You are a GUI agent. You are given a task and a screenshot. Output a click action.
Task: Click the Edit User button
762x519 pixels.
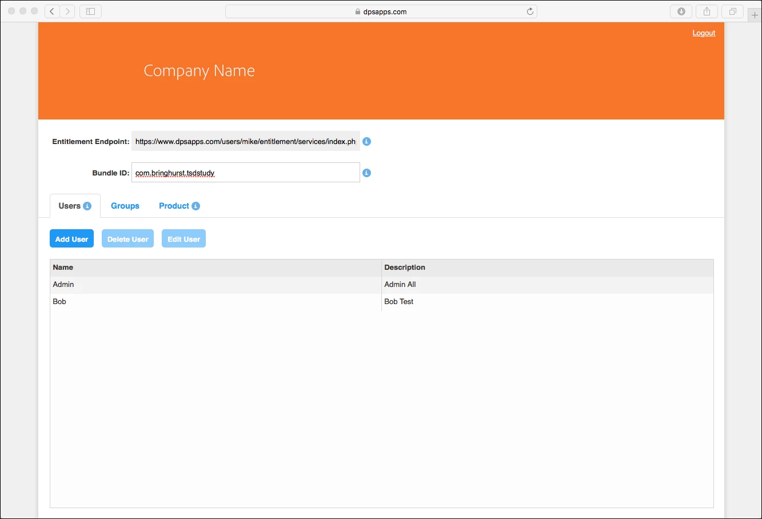point(183,239)
